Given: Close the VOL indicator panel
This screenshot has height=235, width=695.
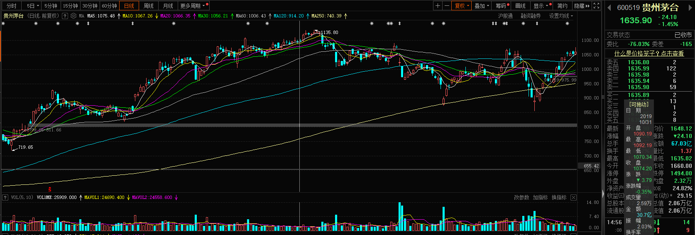Looking at the screenshot, I should coord(573,197).
